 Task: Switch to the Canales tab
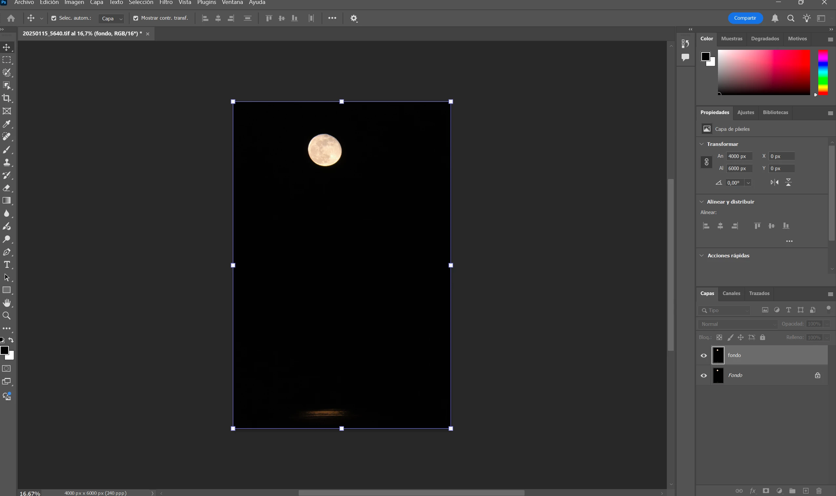click(731, 293)
